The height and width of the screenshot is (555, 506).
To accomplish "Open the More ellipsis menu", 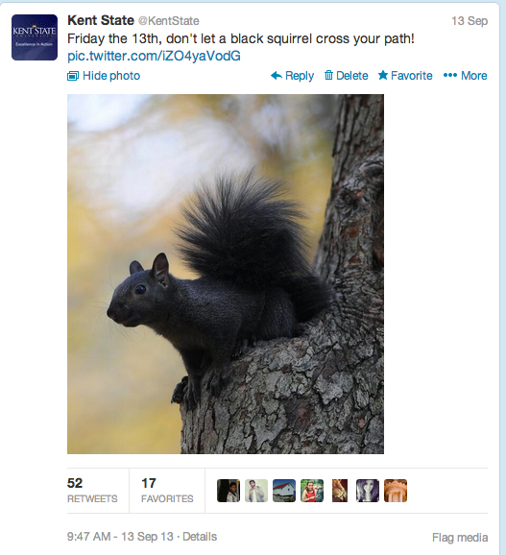I will pyautogui.click(x=465, y=76).
